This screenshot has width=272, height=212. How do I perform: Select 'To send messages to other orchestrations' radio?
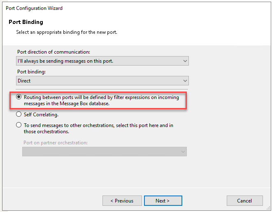19,125
